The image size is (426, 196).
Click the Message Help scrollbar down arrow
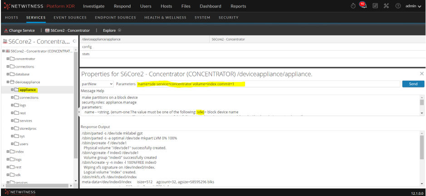tap(421, 113)
